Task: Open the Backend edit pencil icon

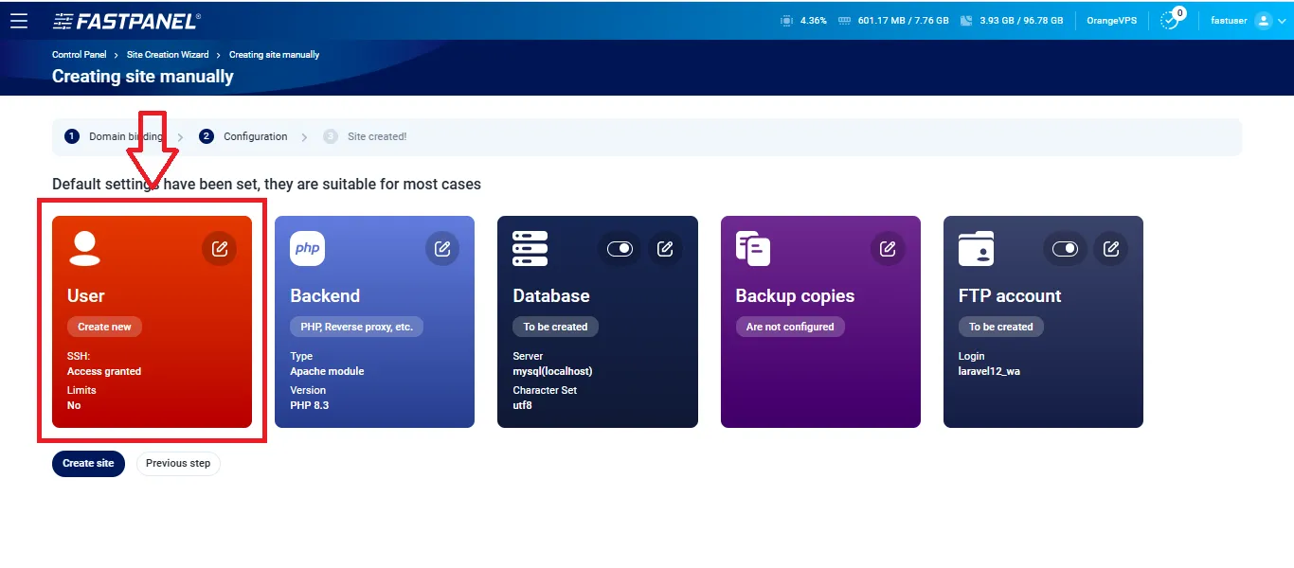Action: pos(442,249)
